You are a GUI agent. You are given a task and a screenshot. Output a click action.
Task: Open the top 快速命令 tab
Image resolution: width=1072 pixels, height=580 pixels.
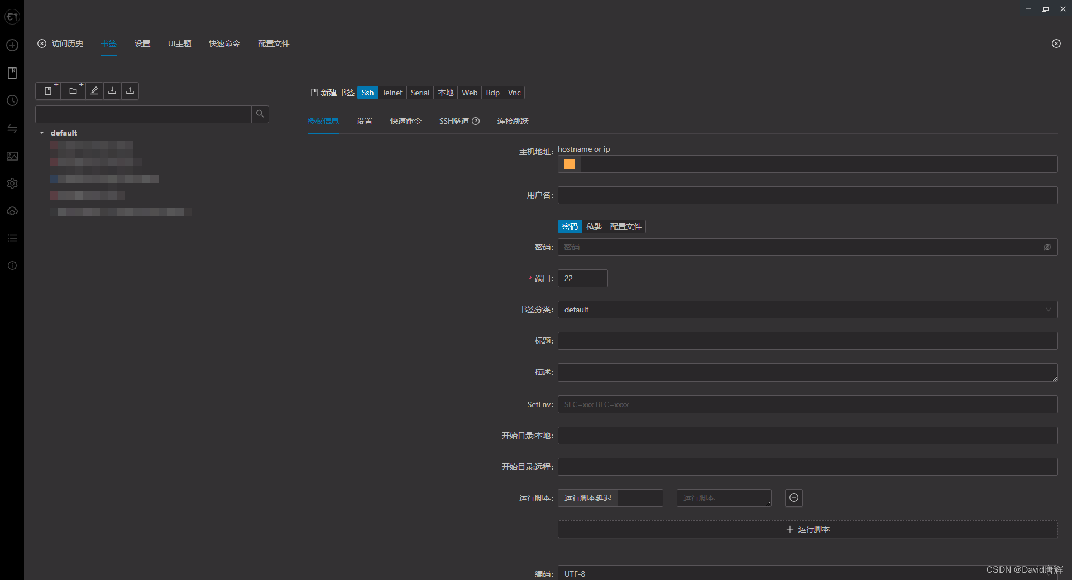tap(224, 43)
